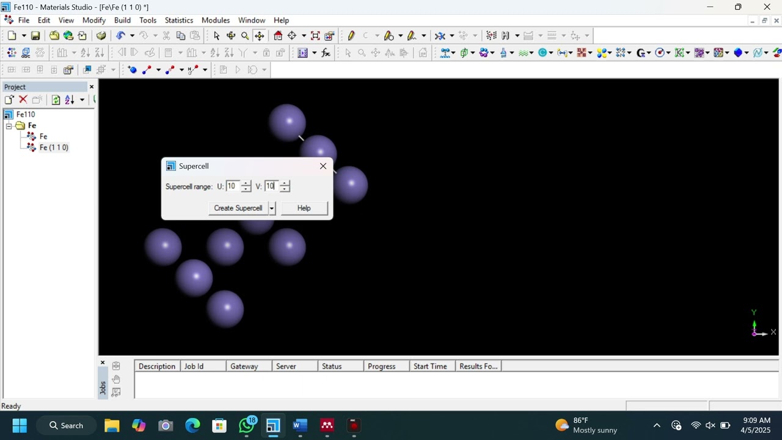Click the blue atom with plus icon

click(x=132, y=70)
